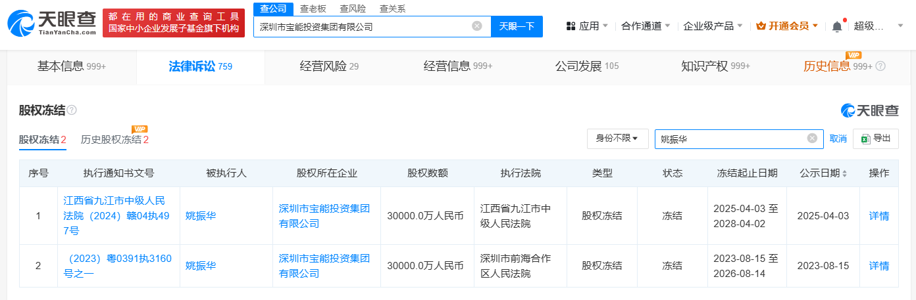Open 详情 for the 2023-08-15 row
Viewport: 916px width, 300px height.
point(879,266)
